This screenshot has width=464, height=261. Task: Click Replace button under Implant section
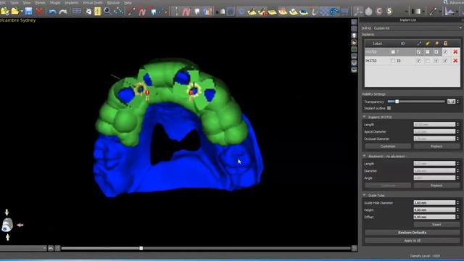[x=436, y=146]
